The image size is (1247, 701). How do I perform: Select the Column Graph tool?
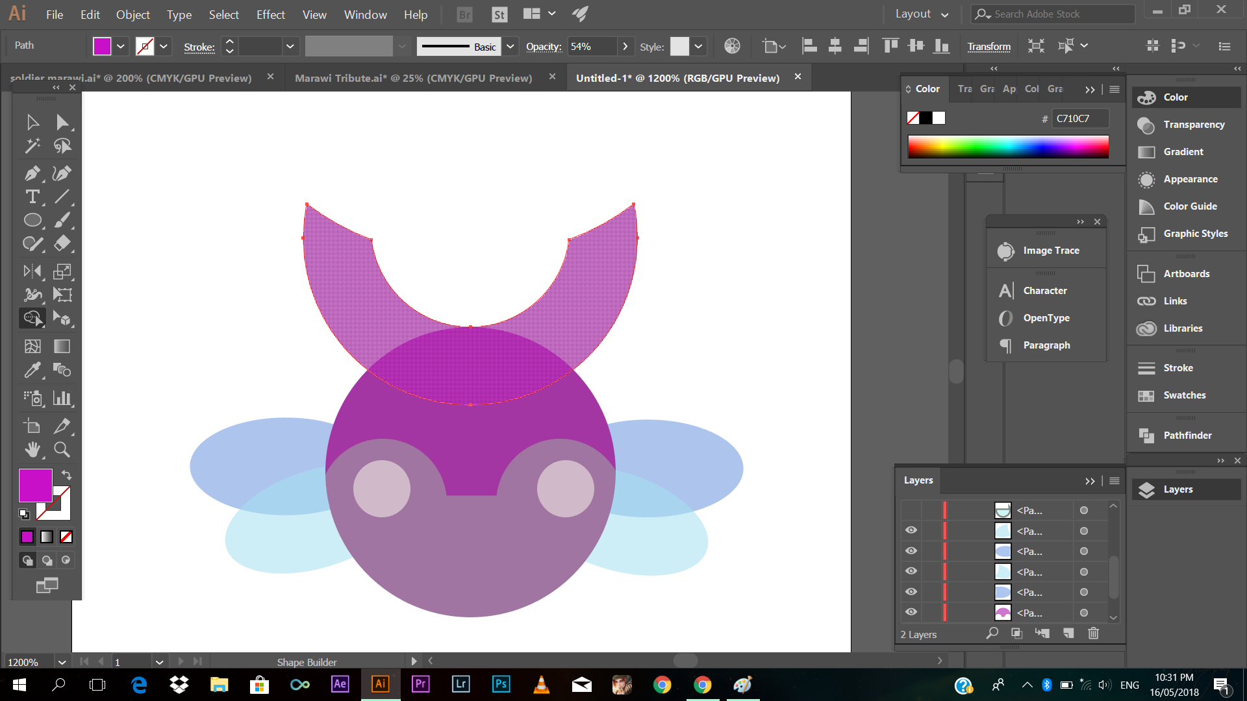pyautogui.click(x=62, y=398)
